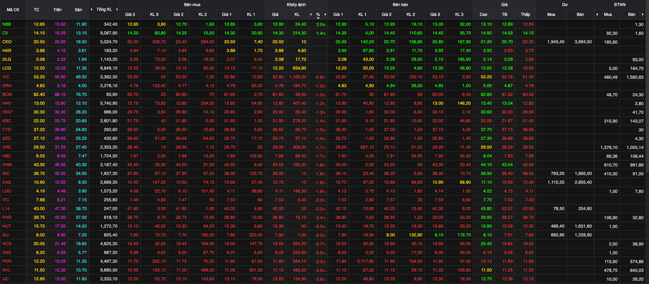Open the LDG stock symbol
649x284 pixels.
[x=7, y=191]
